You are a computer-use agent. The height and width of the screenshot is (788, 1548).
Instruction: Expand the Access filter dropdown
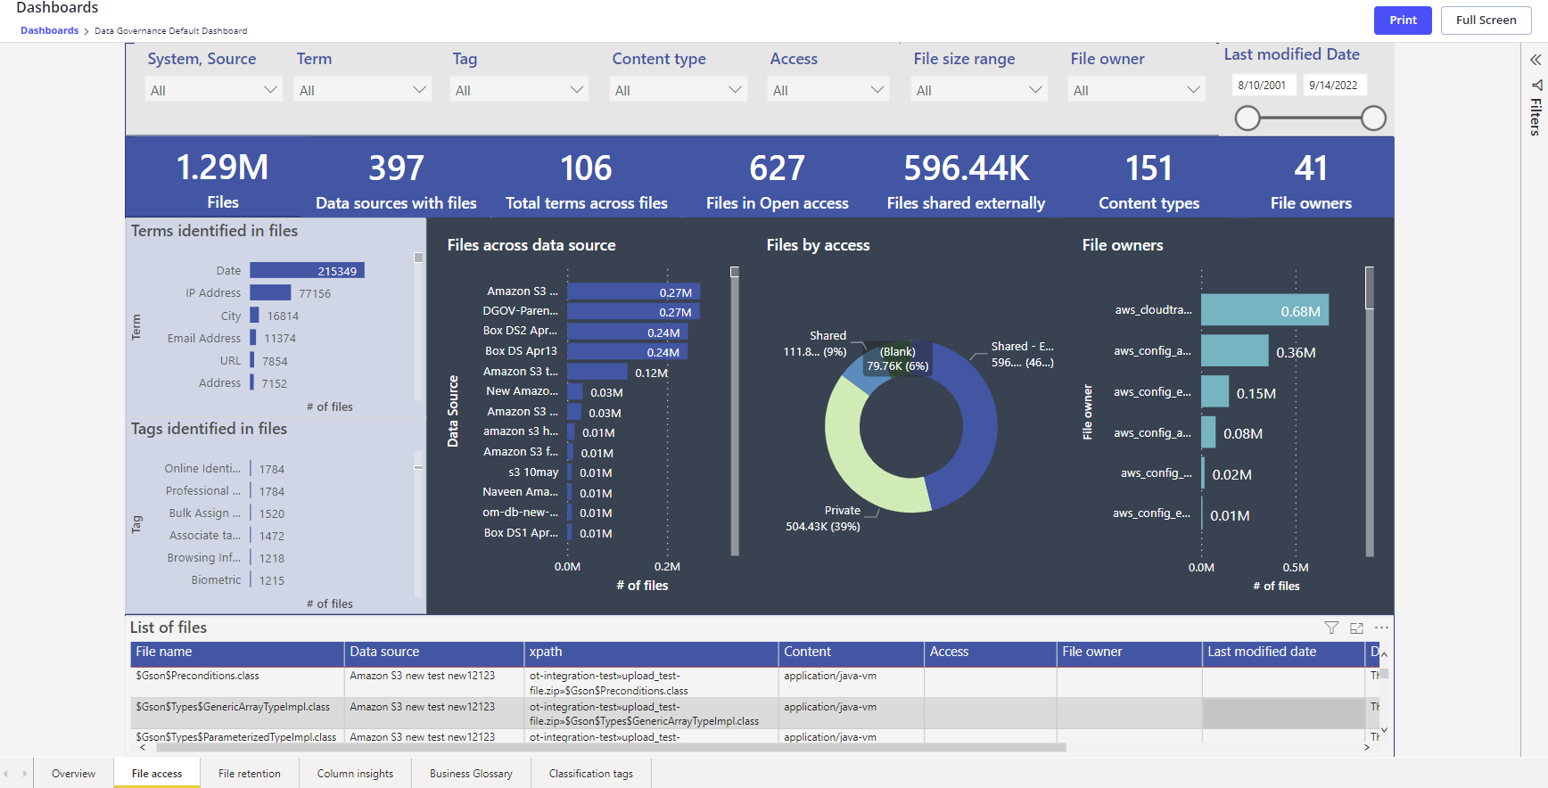point(828,90)
